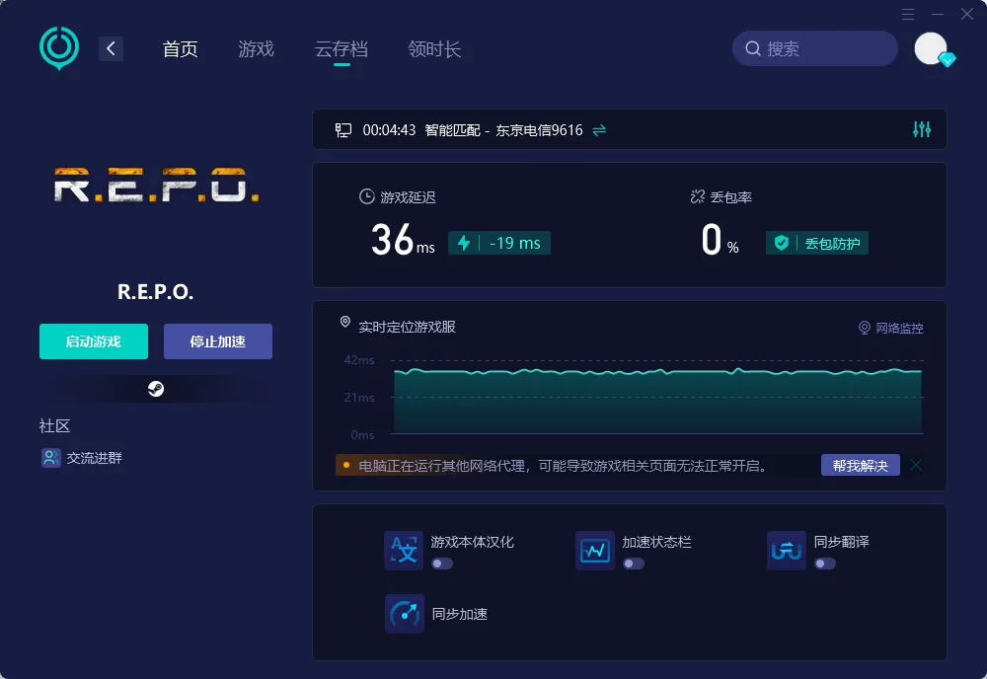Click the 实时定位游戏服 location pin icon
The image size is (987, 679).
pos(344,322)
